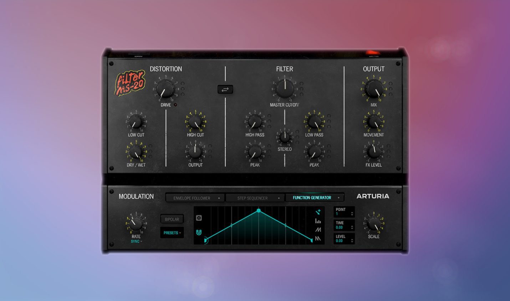Click the dice randomize icon
Viewport: 510px width, 301px height.
[199, 218]
